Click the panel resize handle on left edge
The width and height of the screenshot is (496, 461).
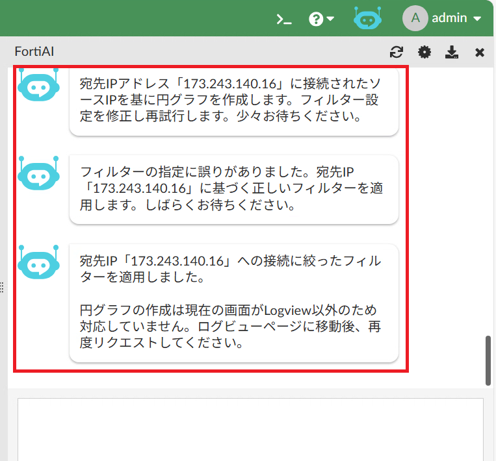click(3, 287)
